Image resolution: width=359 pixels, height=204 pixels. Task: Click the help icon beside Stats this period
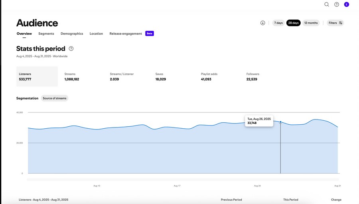coord(71,49)
